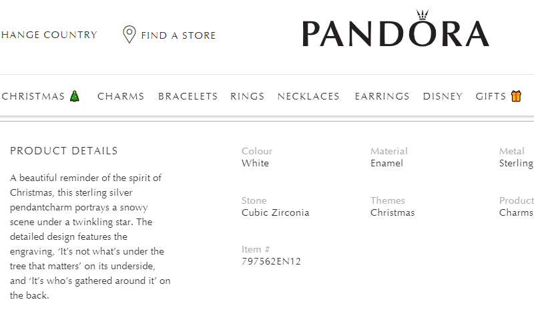Open the Charms navigation menu
The height and width of the screenshot is (314, 534).
[121, 96]
